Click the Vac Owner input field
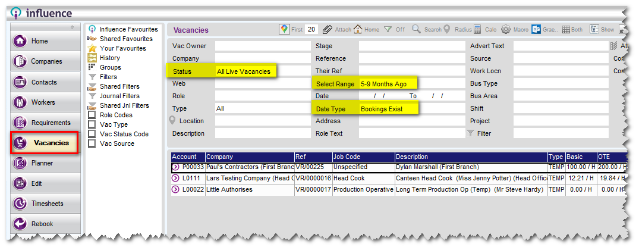639x250 pixels. pos(263,46)
